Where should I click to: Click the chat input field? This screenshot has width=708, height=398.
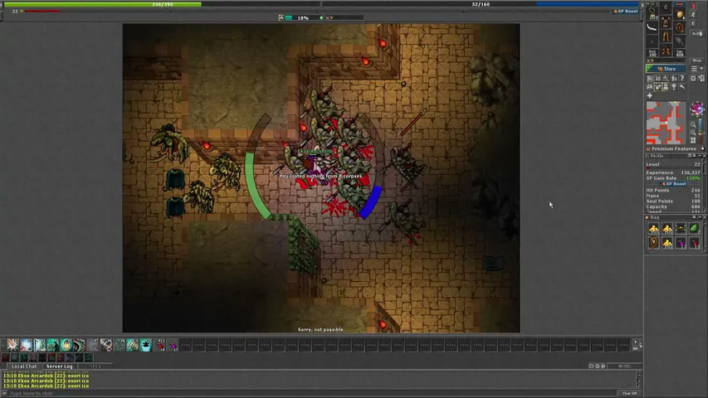[x=312, y=394]
